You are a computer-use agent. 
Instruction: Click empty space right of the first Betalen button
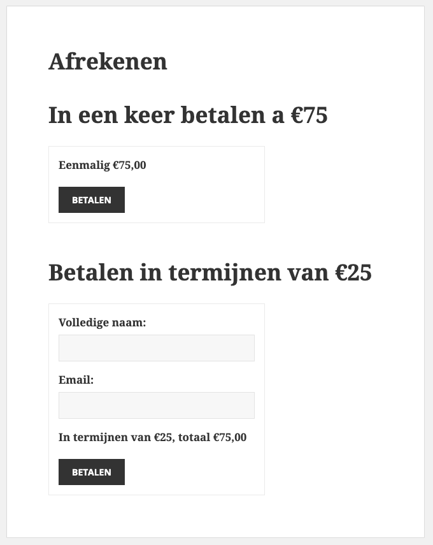[191, 200]
